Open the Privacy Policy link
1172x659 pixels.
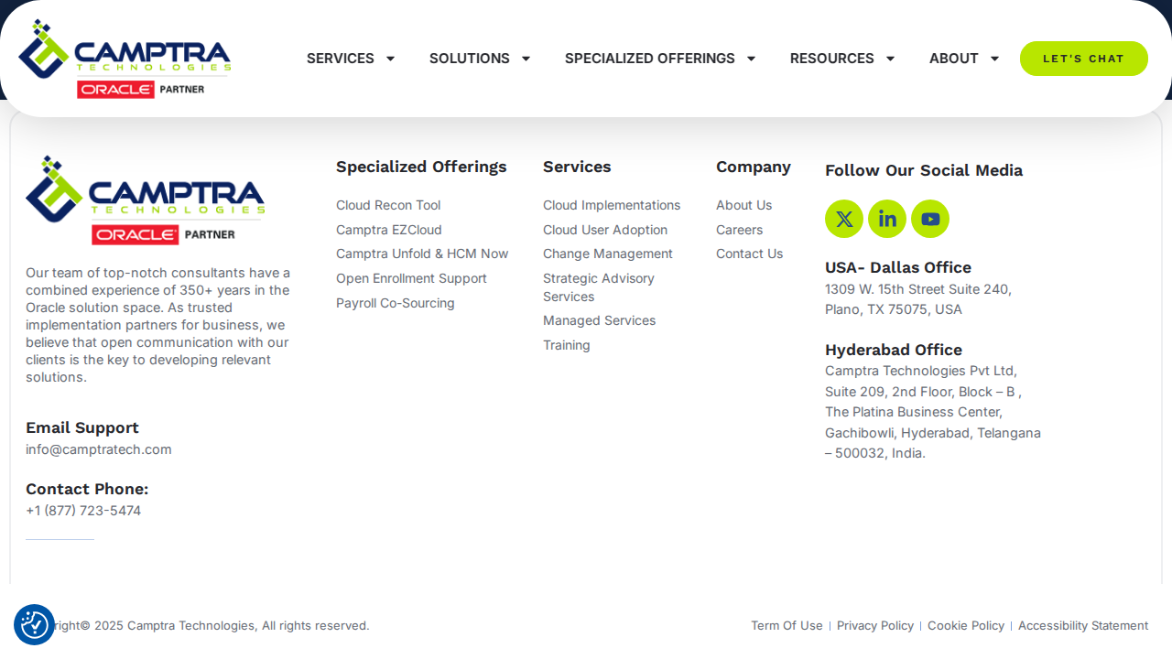click(875, 625)
